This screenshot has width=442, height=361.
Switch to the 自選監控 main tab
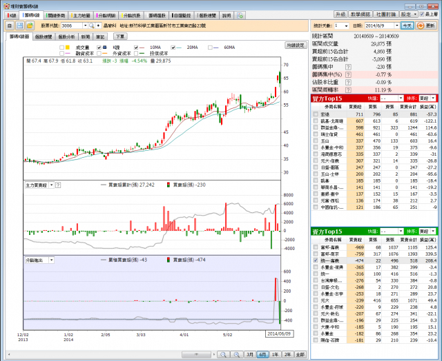(182, 15)
